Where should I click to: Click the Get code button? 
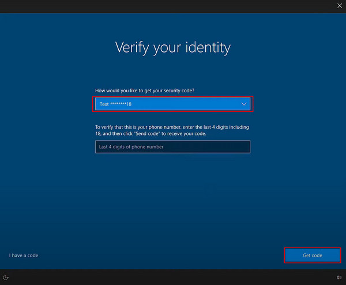(312, 256)
